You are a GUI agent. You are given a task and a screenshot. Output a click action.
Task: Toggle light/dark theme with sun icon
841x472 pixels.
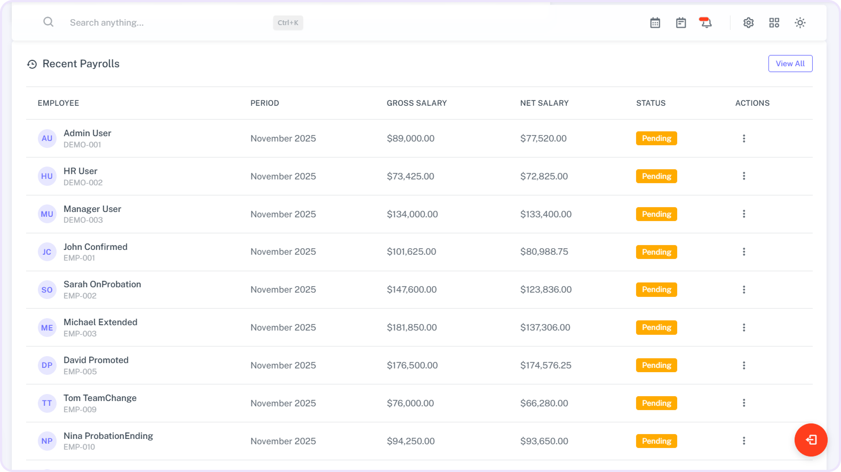pyautogui.click(x=799, y=23)
